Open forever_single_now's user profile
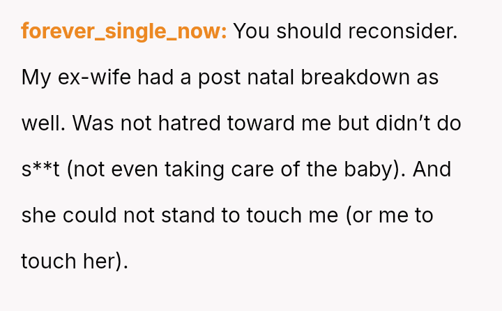This screenshot has width=502, height=311. point(124,31)
